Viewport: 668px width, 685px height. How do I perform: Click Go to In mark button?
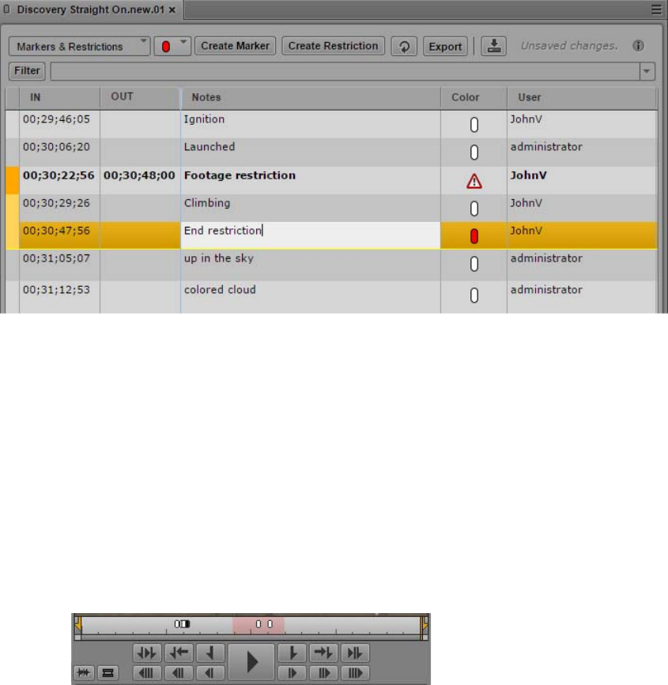pos(179,653)
